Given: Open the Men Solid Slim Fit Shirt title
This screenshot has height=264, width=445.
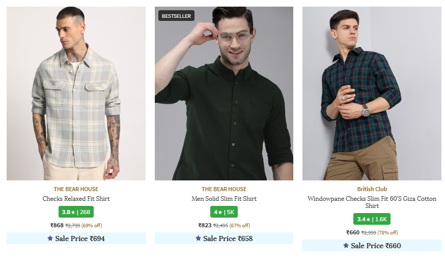Looking at the screenshot, I should click(224, 199).
